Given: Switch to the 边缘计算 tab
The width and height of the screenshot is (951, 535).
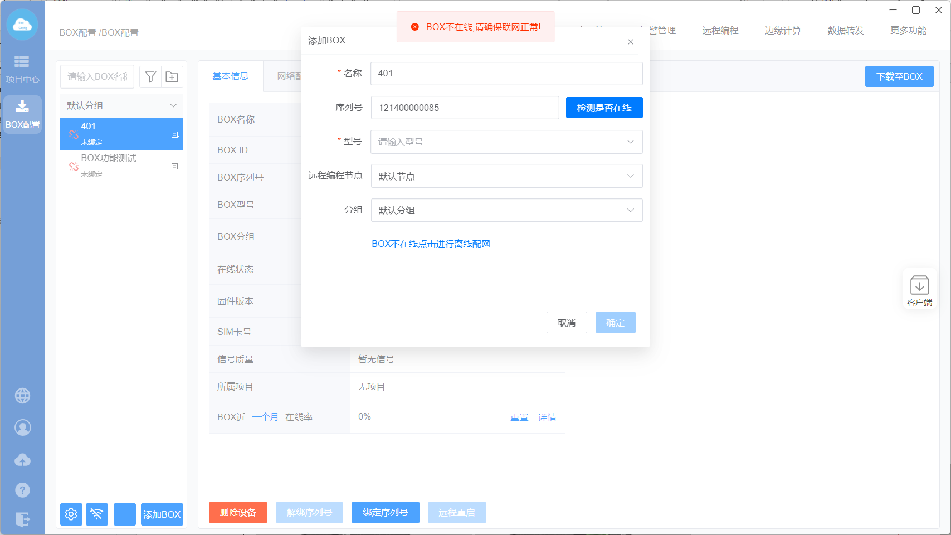Looking at the screenshot, I should point(783,31).
